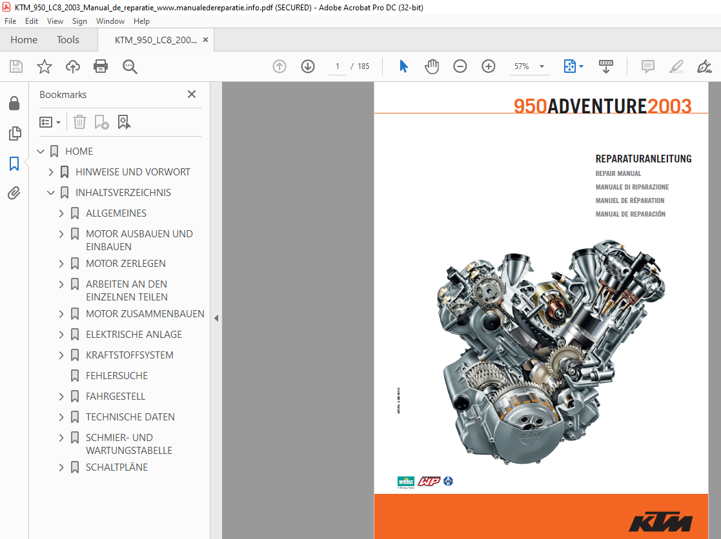This screenshot has height=539, width=721.
Task: Expand ELEKTRISCHE ANLAGE bookmark
Action: 61,335
